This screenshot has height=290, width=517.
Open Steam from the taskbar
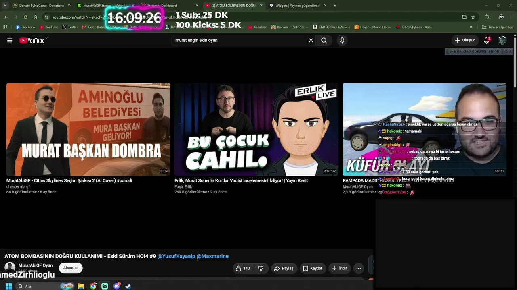point(128,286)
